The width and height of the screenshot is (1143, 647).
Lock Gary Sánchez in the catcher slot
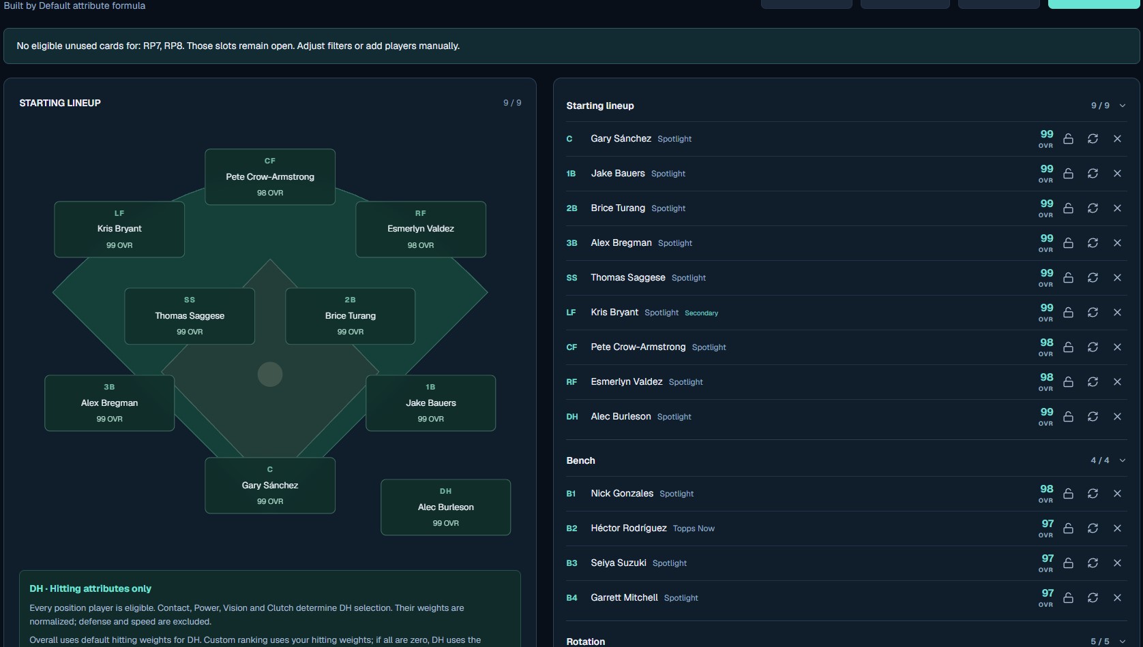1068,139
